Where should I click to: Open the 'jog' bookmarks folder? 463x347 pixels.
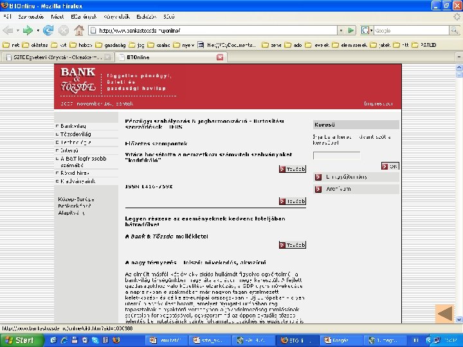click(x=137, y=45)
